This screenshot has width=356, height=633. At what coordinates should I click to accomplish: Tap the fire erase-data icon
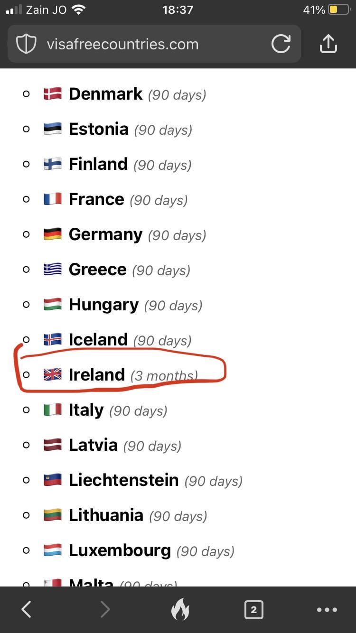(180, 609)
